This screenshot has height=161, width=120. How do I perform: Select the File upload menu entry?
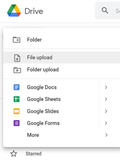62,58
